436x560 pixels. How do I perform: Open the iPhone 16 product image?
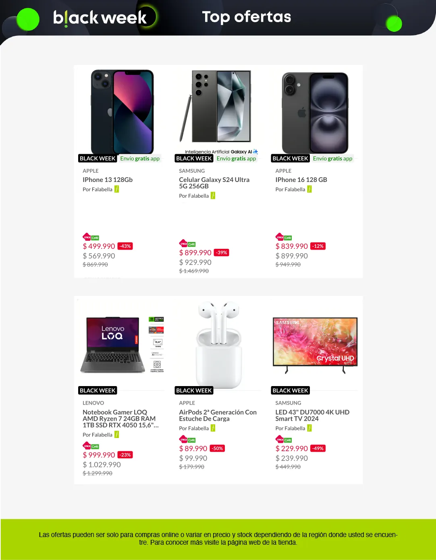click(315, 113)
